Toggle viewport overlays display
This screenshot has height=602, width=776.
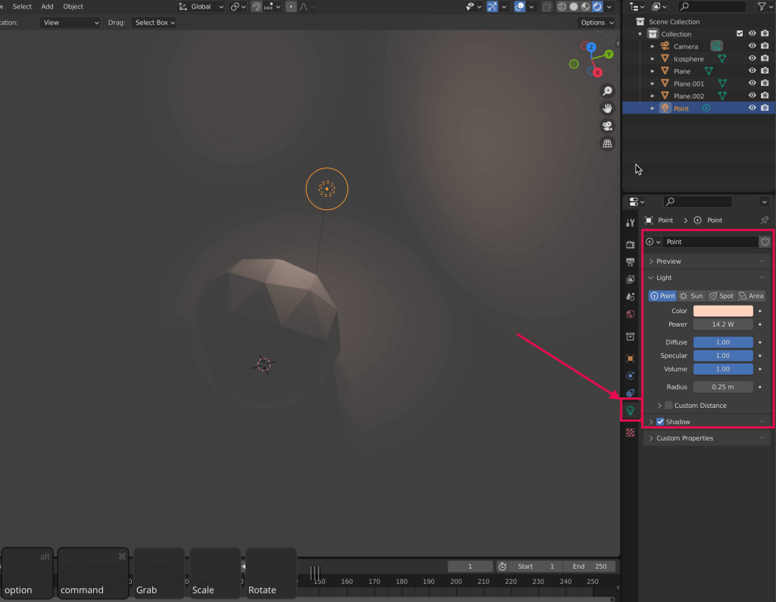click(519, 6)
